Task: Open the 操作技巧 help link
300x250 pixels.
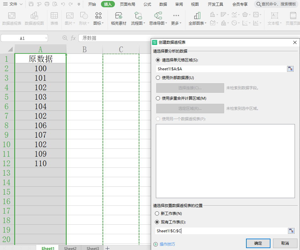Action: click(167, 244)
